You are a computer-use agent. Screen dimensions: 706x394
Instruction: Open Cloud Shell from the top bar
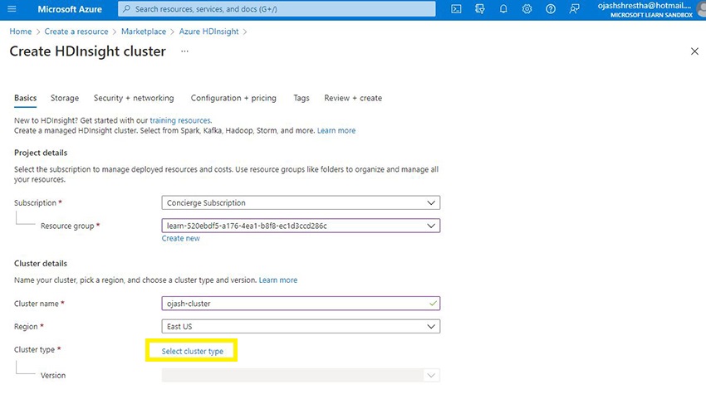click(x=456, y=9)
